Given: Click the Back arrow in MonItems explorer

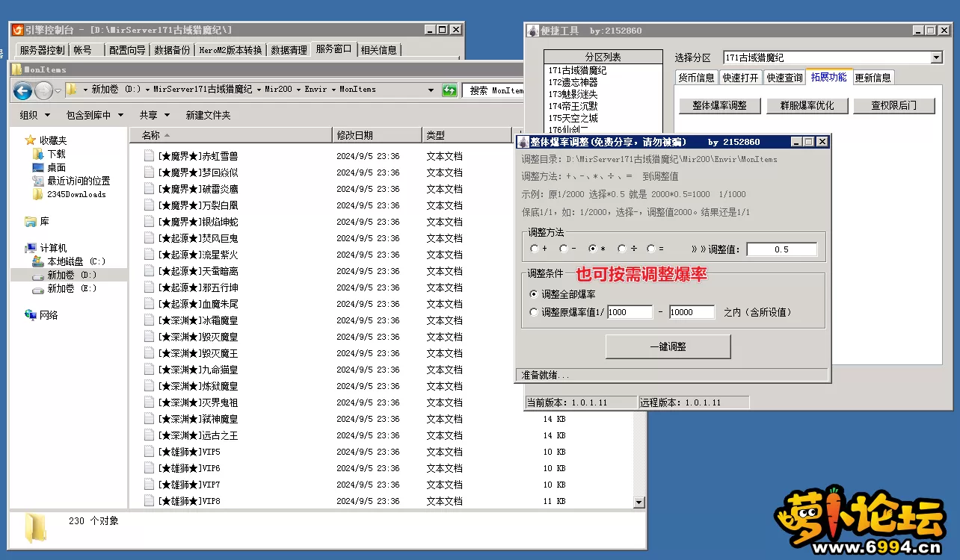Looking at the screenshot, I should (x=22, y=91).
